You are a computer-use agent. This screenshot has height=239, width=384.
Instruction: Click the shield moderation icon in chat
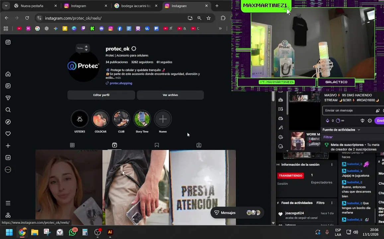[x=362, y=120]
